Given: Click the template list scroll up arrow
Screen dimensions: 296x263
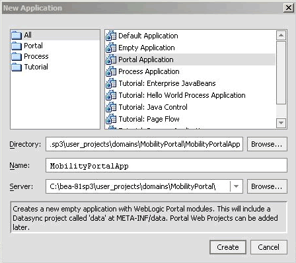Looking at the screenshot, I should point(281,36).
